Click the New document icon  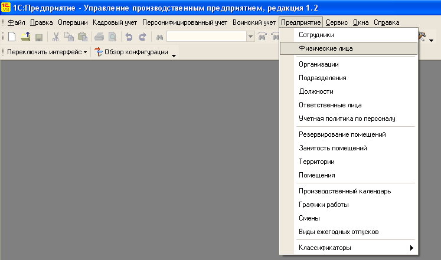12,37
